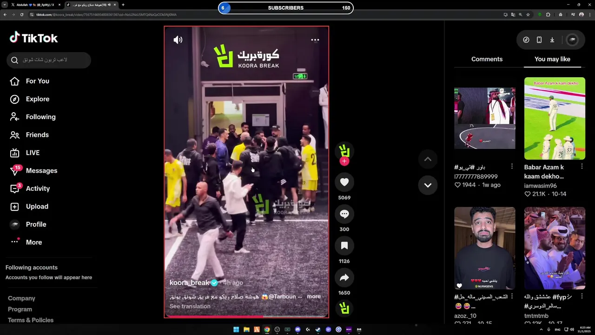Click the taskbar clock and date
The width and height of the screenshot is (595, 335).
(x=584, y=329)
